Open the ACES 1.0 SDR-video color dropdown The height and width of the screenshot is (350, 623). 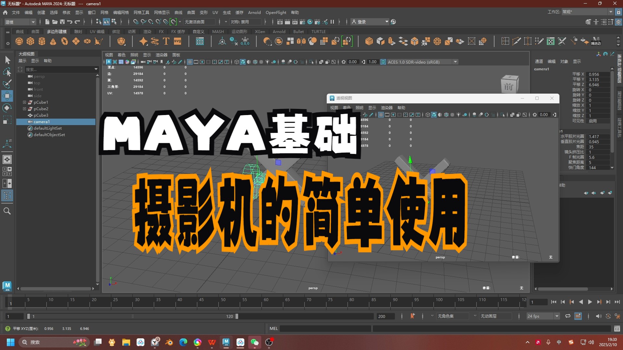[455, 62]
